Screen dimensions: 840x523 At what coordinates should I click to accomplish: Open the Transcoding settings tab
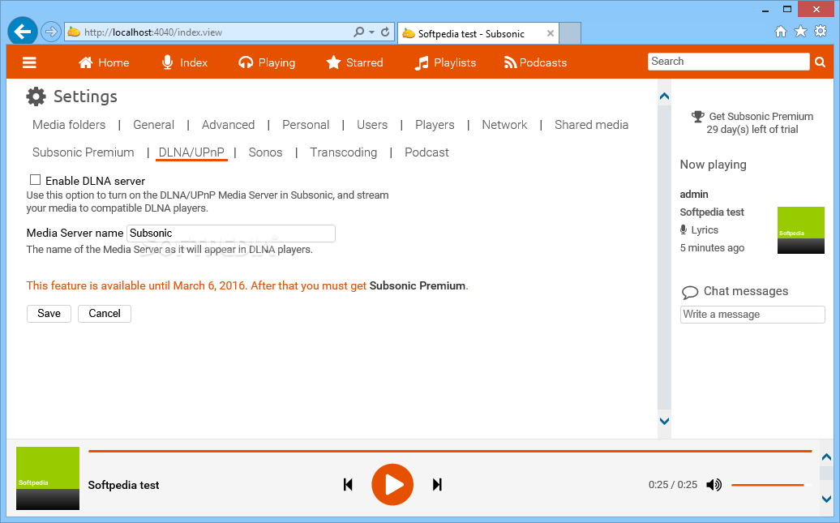[x=344, y=152]
